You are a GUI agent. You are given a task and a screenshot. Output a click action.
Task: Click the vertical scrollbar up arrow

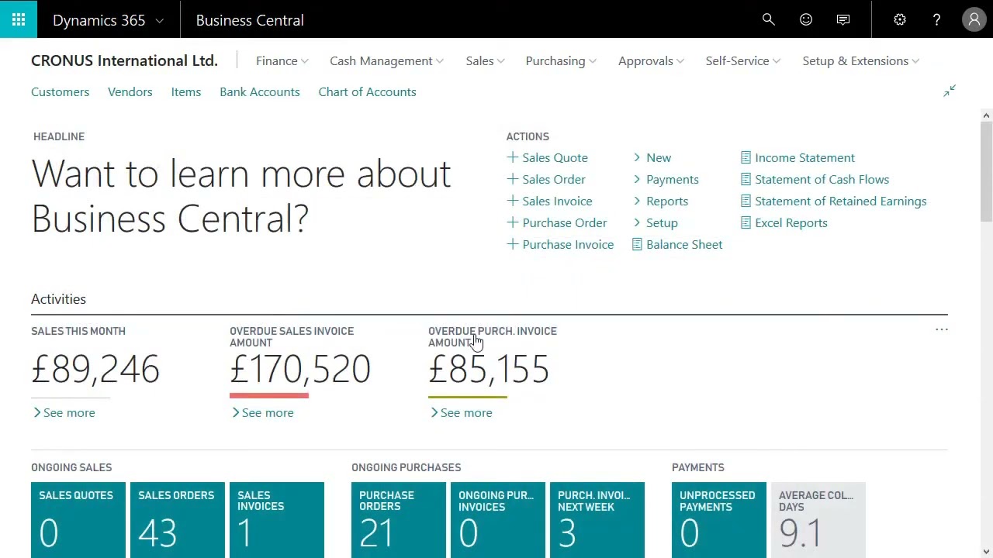coord(986,116)
